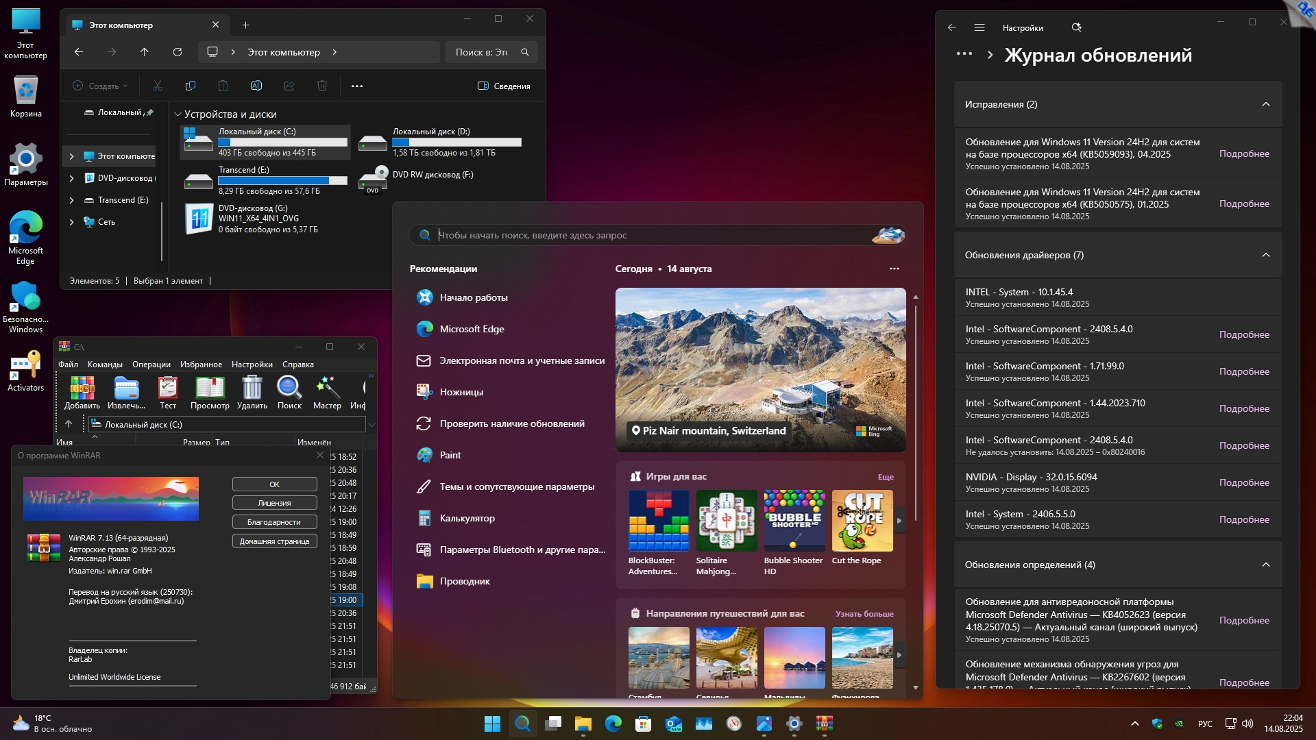Click Подробнее link for NVIDIA Display

click(1243, 482)
